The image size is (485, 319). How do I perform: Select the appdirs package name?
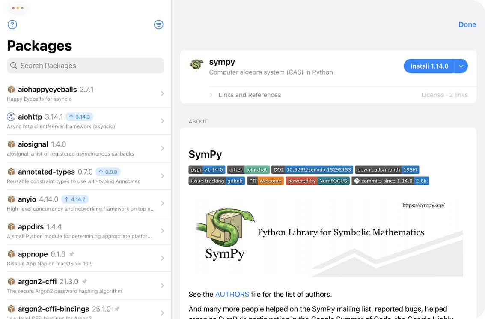pos(31,227)
